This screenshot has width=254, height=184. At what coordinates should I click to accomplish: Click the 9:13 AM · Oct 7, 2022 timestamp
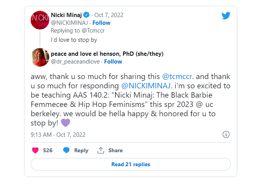pyautogui.click(x=58, y=135)
